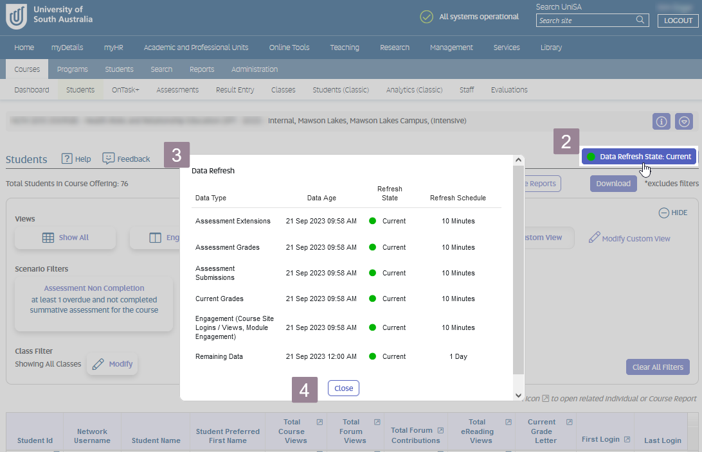Screen dimensions: 702x452
Task: Click the Help icon beside Students heading
Action: (67, 159)
